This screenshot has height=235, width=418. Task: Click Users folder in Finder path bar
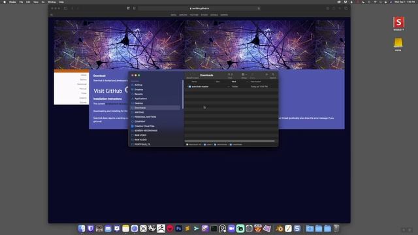click(x=208, y=144)
